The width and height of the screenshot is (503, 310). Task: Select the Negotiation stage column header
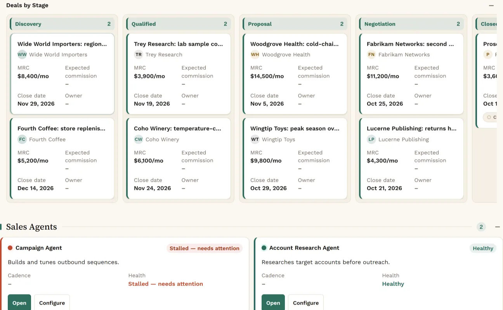point(411,24)
